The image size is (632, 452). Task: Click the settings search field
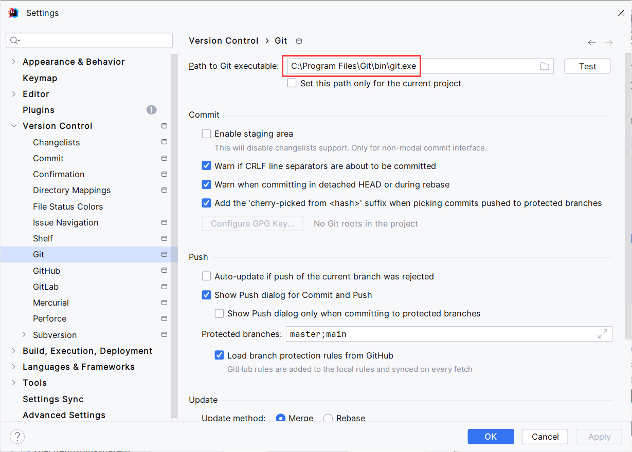(x=89, y=41)
